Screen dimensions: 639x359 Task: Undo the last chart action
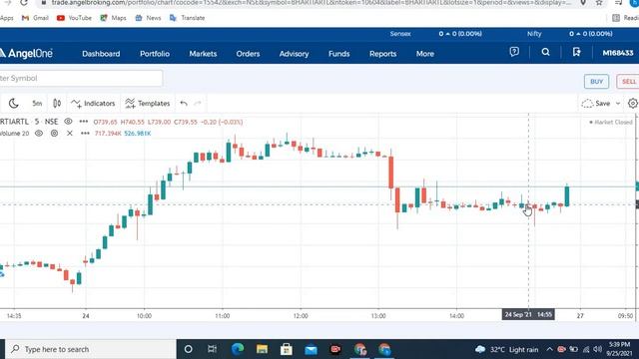coord(184,104)
